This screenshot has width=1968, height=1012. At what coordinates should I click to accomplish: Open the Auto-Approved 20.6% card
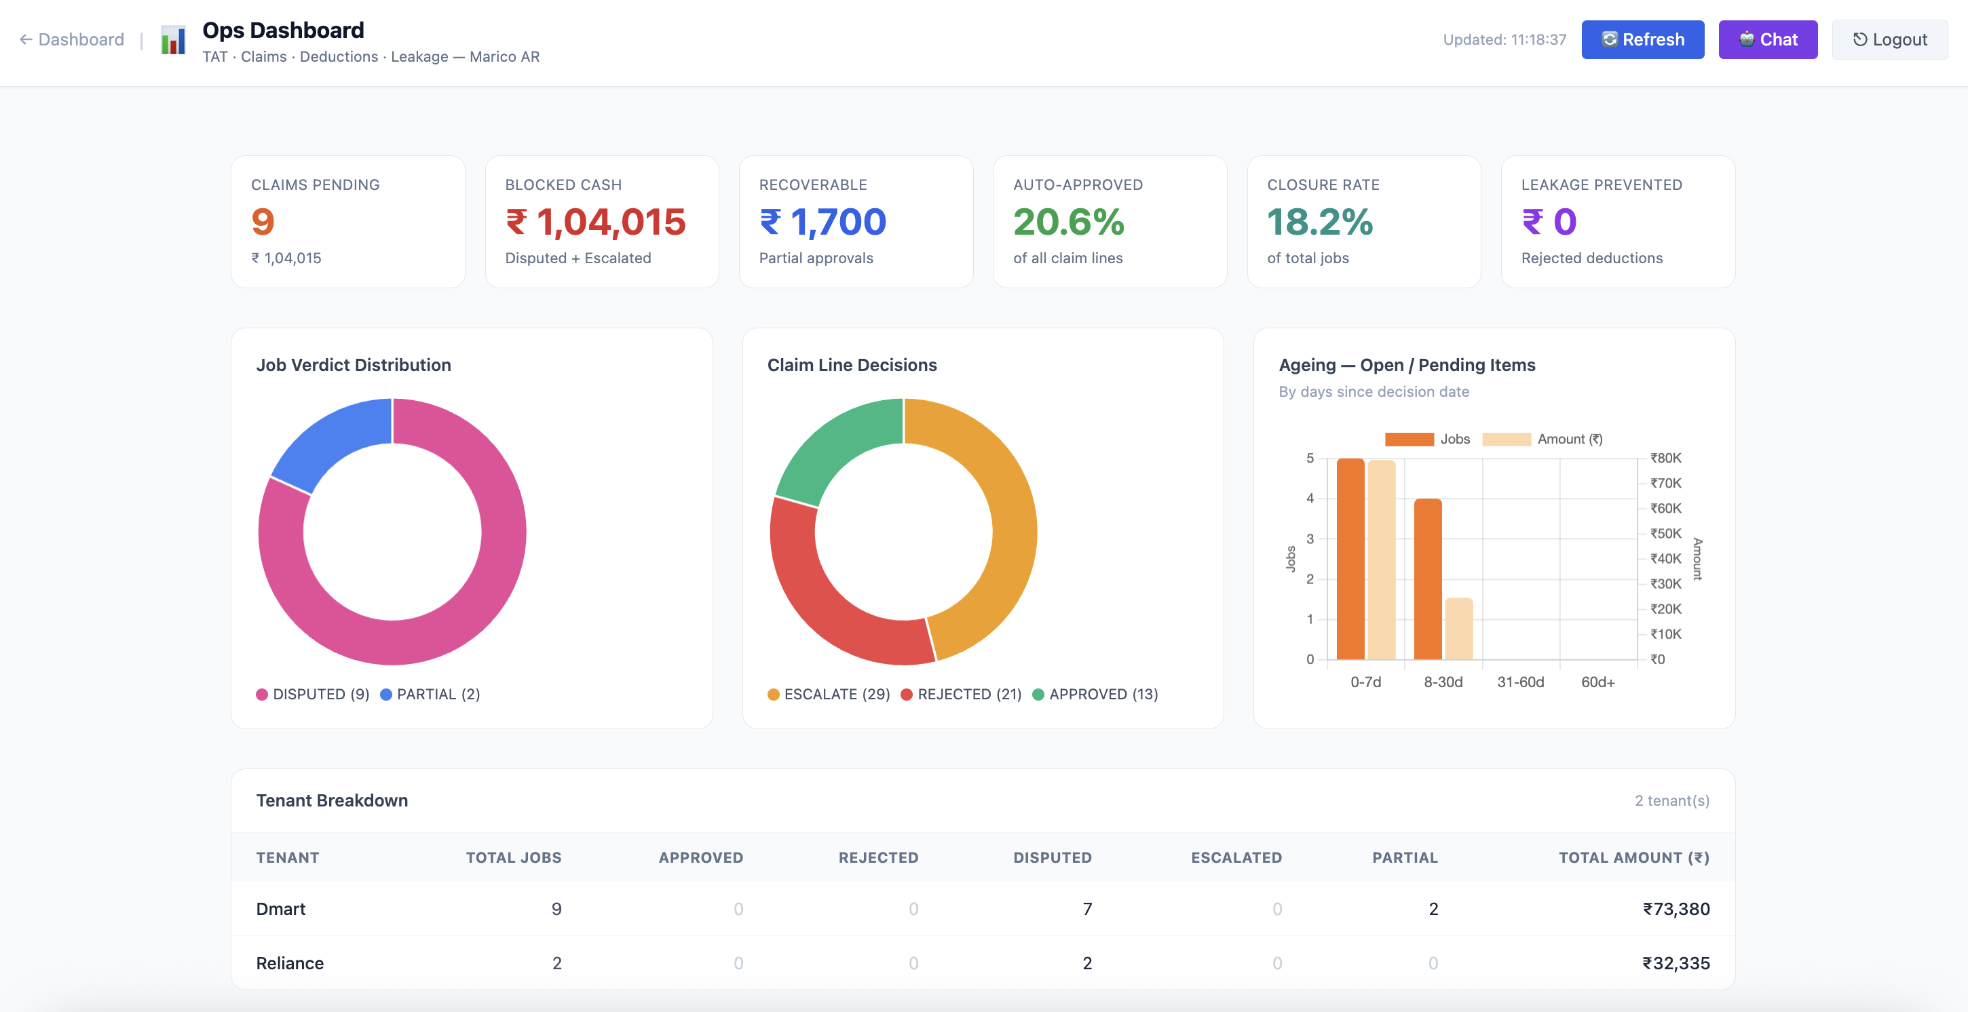pos(1110,222)
